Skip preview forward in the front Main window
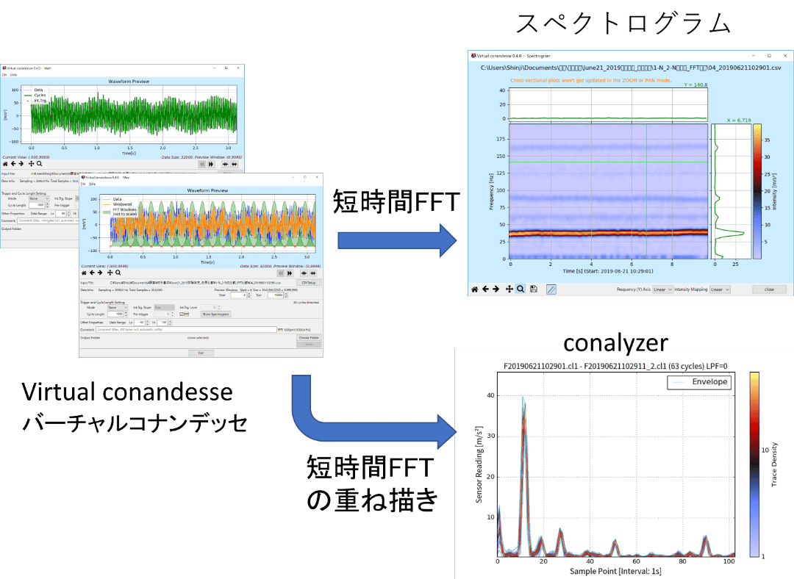The image size is (794, 579). point(290,273)
